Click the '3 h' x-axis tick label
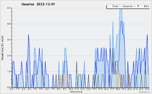Image resolution: width=152 pixels, height=94 pixels. tap(29, 89)
